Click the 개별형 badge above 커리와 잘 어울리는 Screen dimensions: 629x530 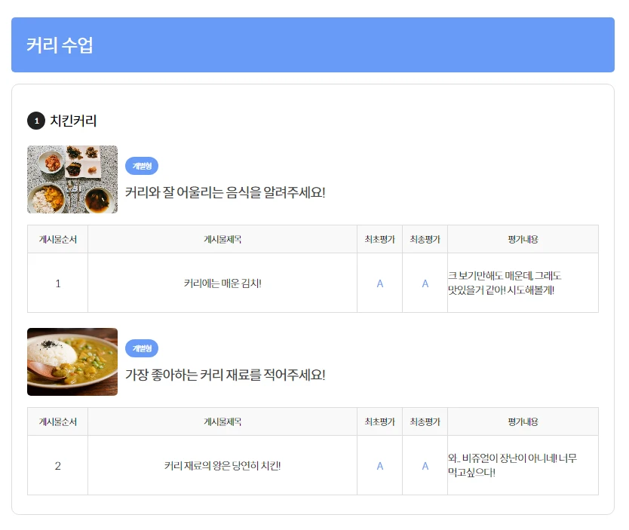coord(142,166)
